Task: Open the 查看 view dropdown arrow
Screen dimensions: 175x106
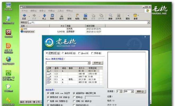Action: (x=138, y=15)
